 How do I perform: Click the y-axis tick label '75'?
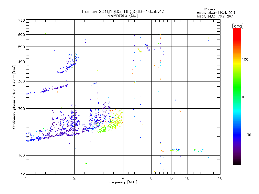pos(23,173)
